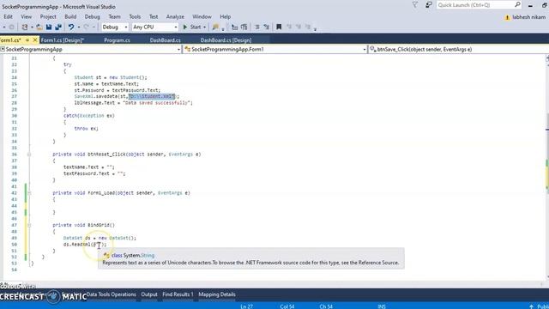Viewport: 549px width, 309px height.
Task: Open the Team menu
Action: coord(114,16)
